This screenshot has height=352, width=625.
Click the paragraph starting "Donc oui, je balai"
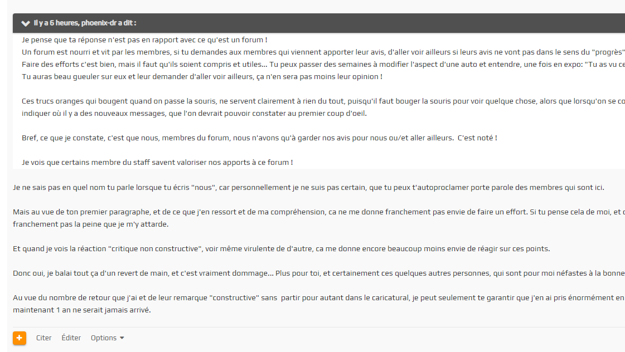click(279, 273)
